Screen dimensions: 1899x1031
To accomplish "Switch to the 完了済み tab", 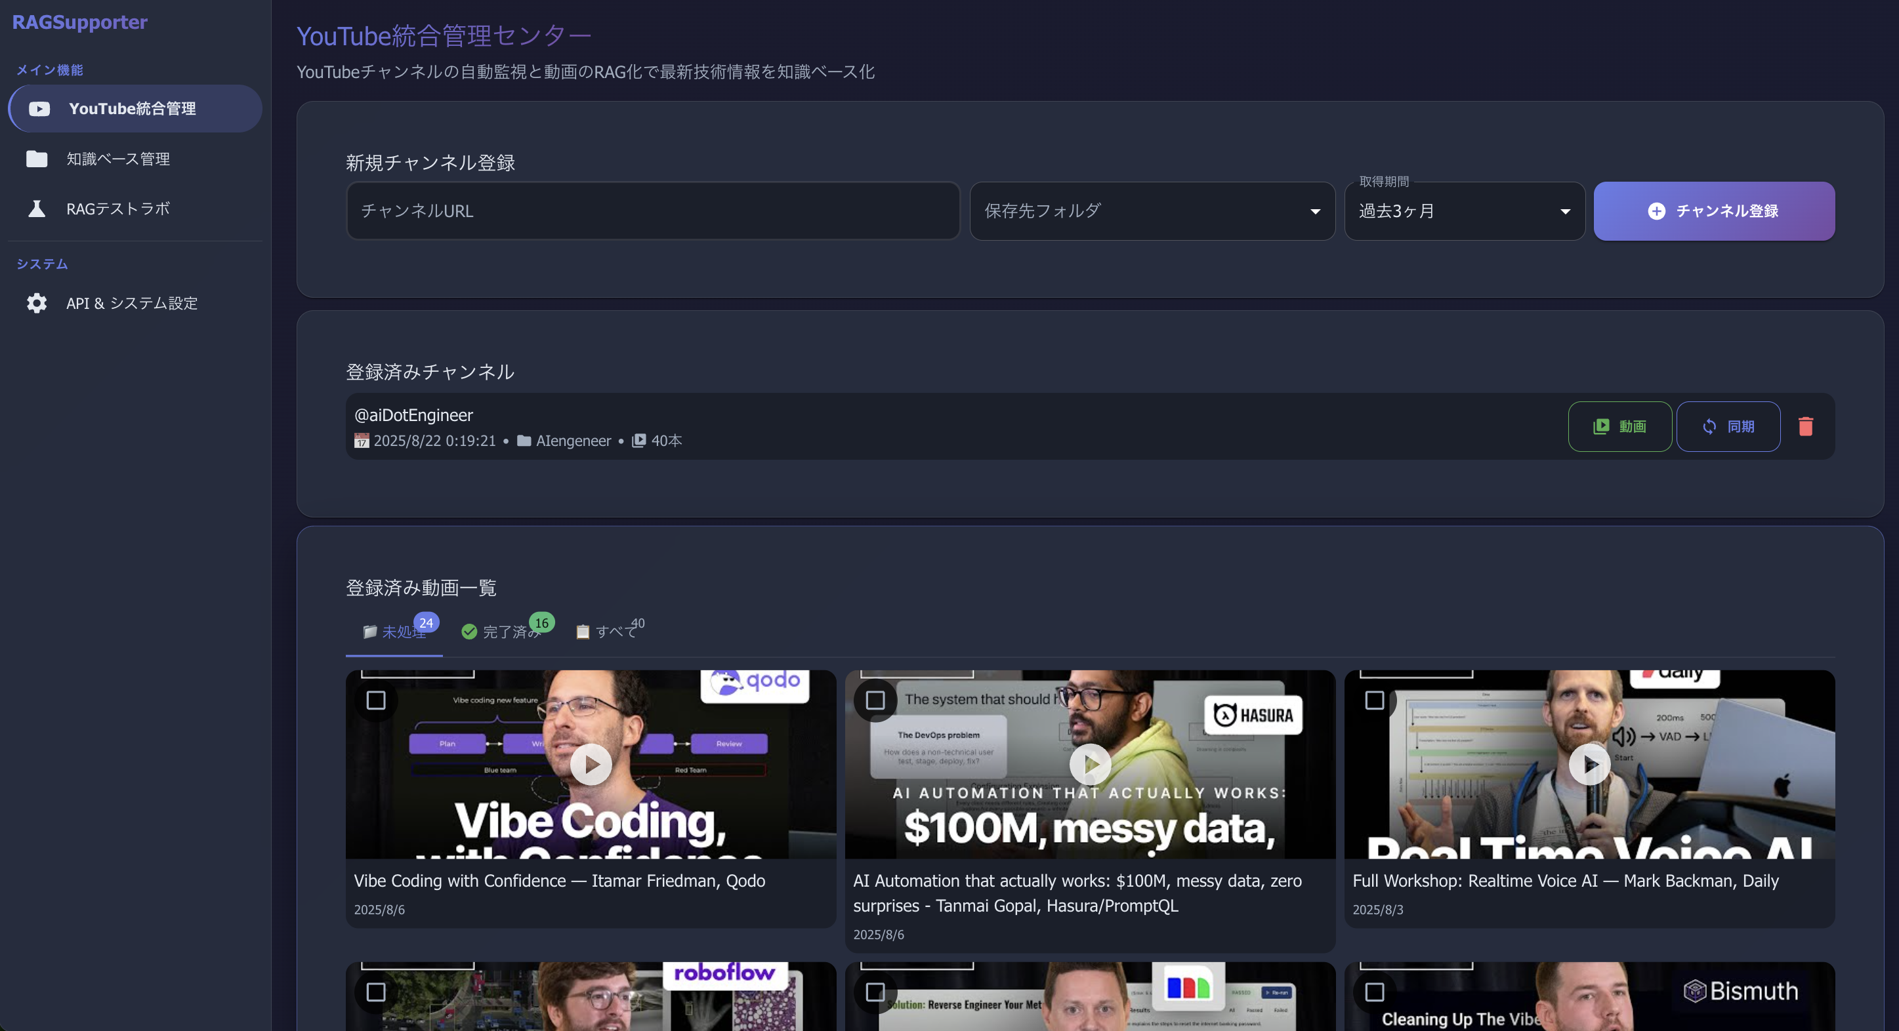I will click(x=504, y=632).
